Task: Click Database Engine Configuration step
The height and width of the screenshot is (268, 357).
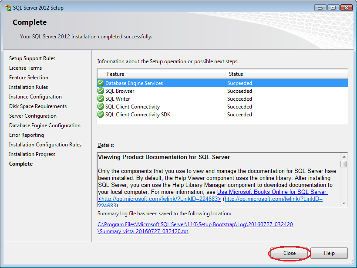Action: click(x=44, y=126)
